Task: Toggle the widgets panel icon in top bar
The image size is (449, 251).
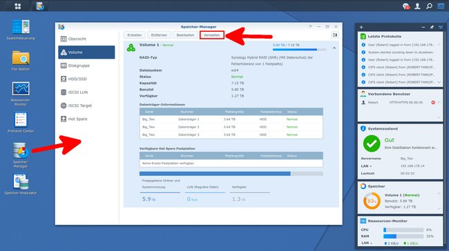Action: [x=441, y=6]
